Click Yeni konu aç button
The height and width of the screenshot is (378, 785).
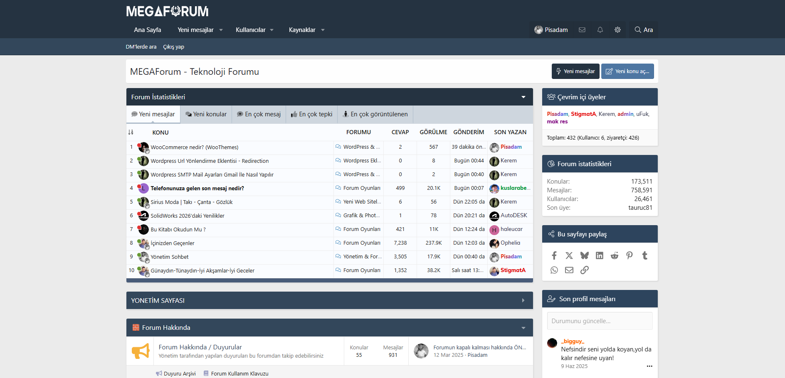pyautogui.click(x=627, y=71)
